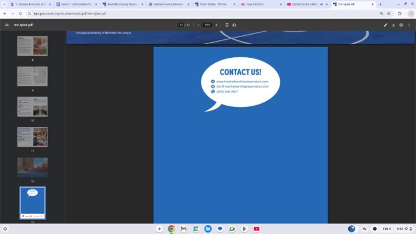Open the tab search dropdown arrow
The image size is (416, 234).
click(4, 4)
